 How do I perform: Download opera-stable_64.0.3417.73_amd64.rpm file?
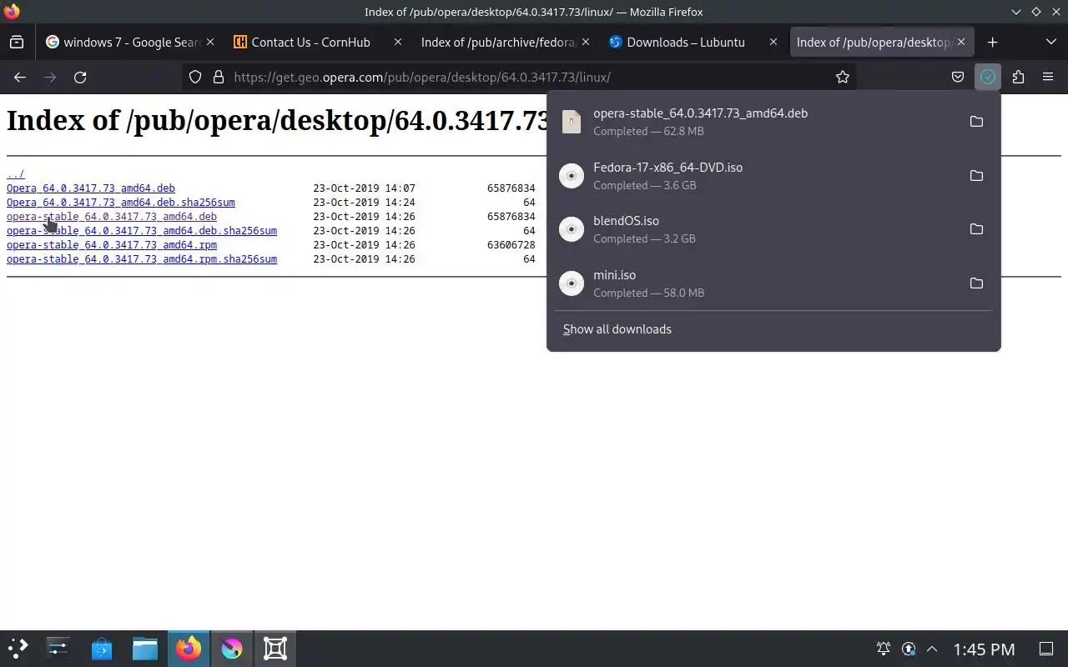[112, 245]
